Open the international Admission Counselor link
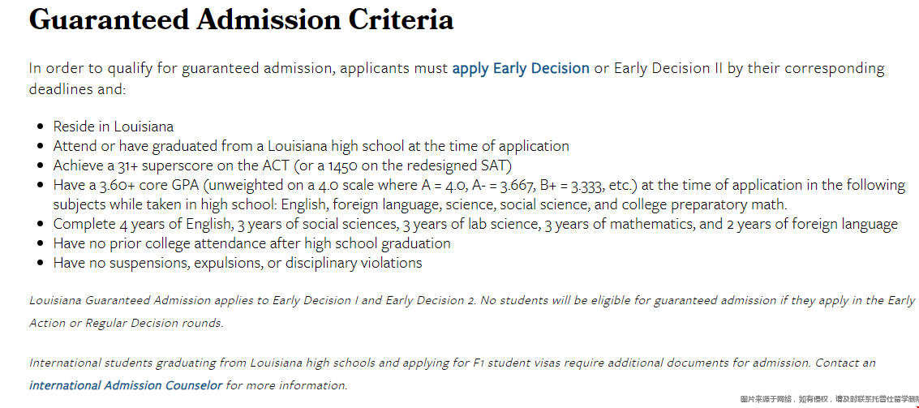 126,386
